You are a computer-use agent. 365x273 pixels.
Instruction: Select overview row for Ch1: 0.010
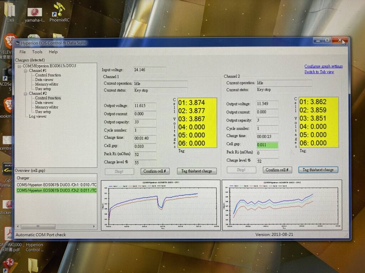click(56, 185)
